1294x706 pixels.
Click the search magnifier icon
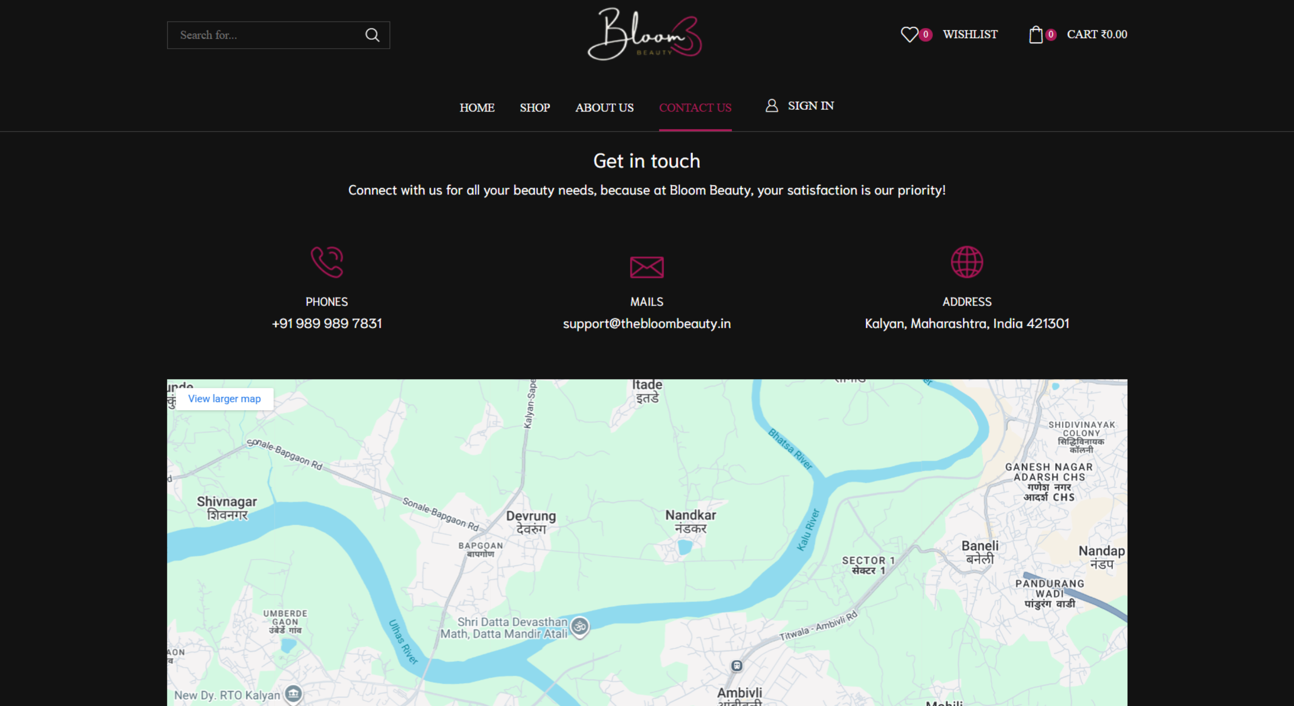pyautogui.click(x=372, y=35)
